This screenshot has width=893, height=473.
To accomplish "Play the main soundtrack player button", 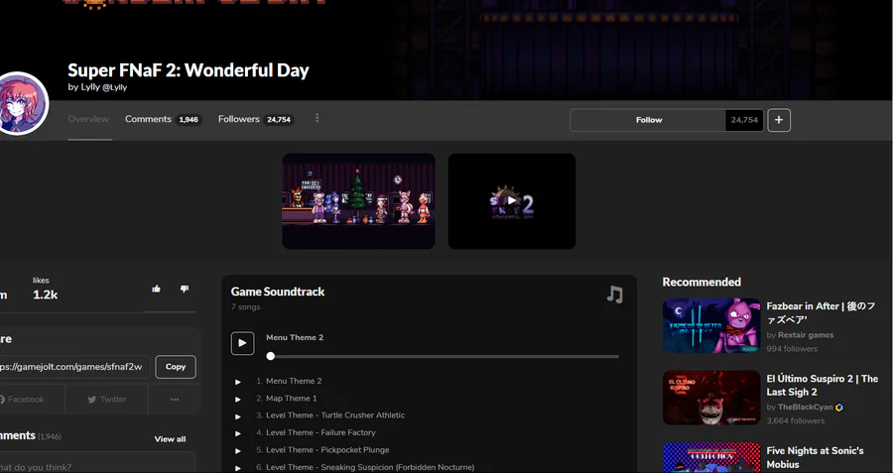I will [x=243, y=343].
